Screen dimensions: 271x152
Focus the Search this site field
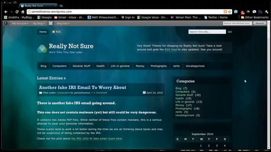[207, 32]
